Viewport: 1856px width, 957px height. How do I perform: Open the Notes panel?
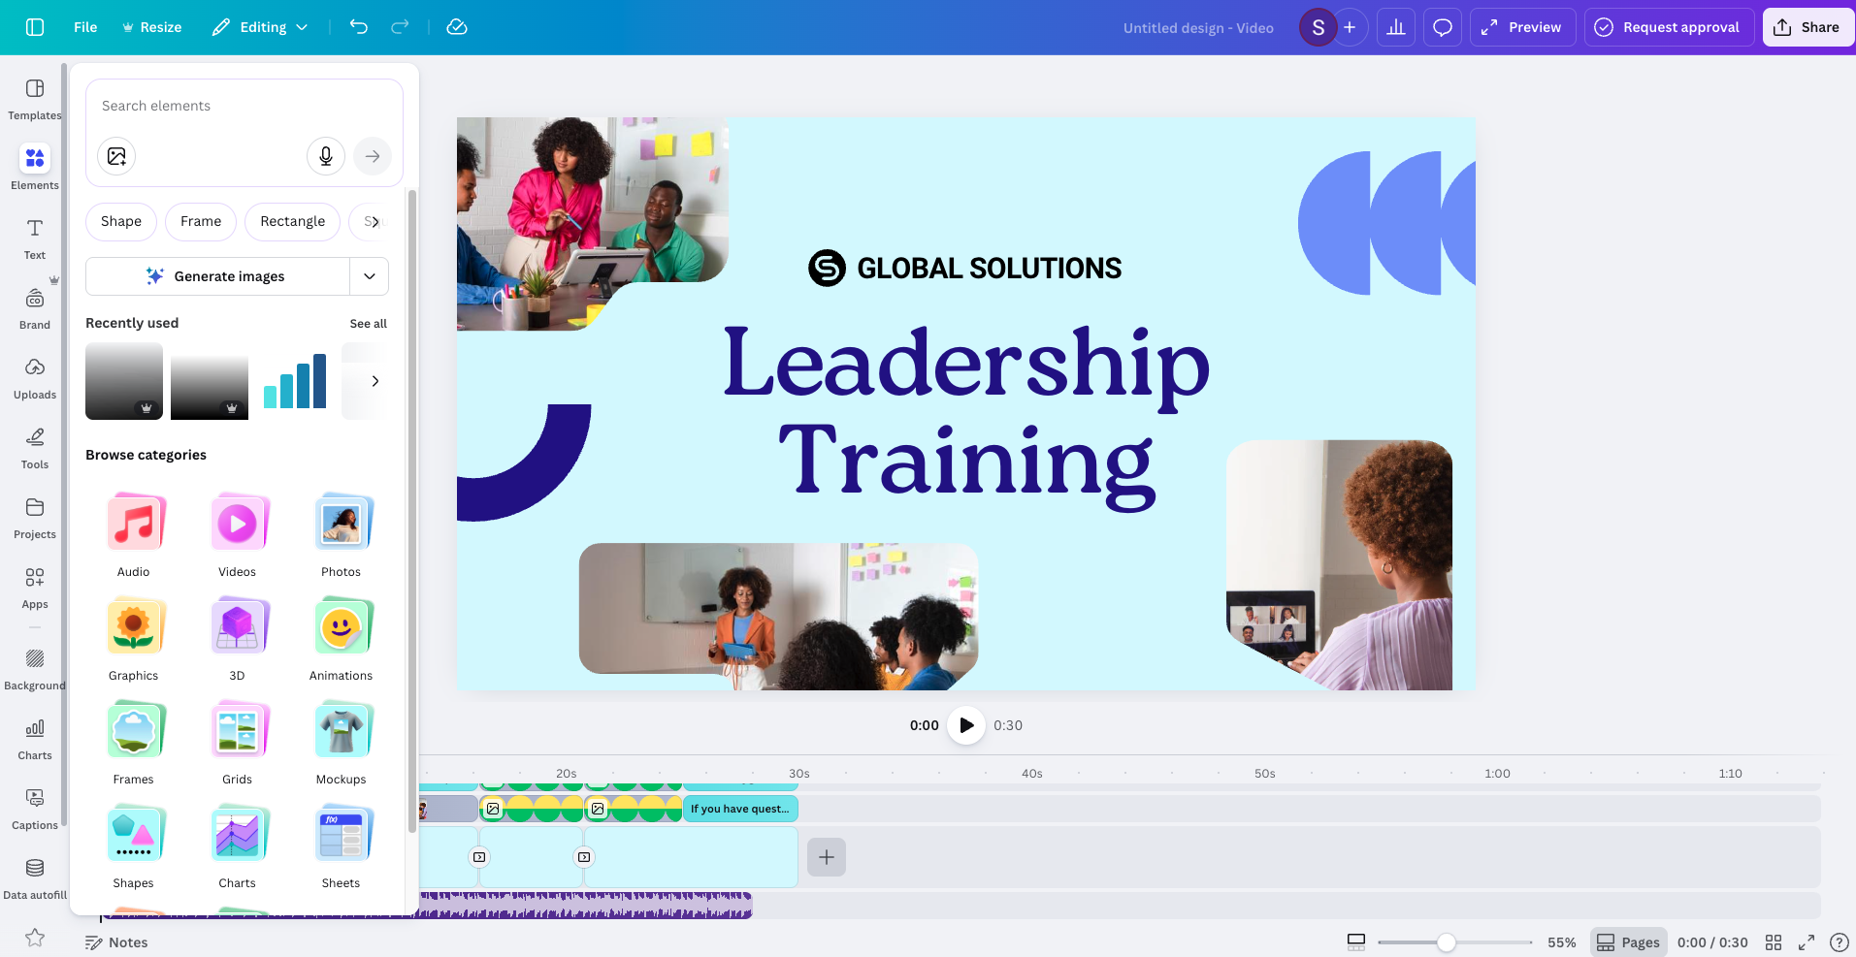coord(116,942)
